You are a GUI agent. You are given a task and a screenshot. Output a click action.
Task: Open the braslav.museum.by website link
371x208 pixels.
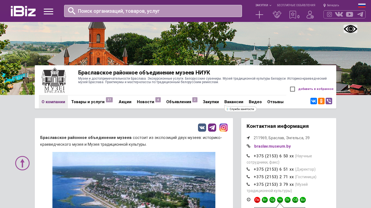(x=272, y=146)
